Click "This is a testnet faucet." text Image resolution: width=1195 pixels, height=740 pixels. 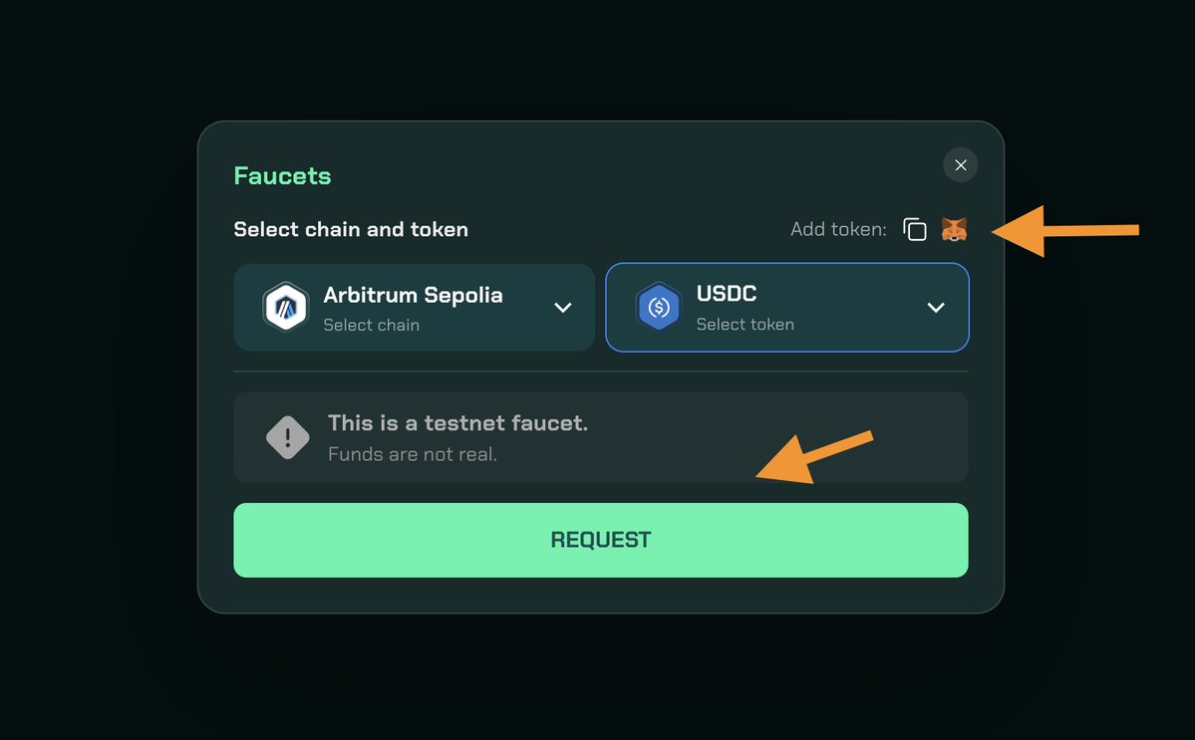(457, 423)
